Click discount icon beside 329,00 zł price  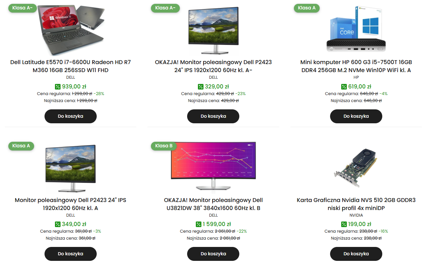tap(200, 87)
